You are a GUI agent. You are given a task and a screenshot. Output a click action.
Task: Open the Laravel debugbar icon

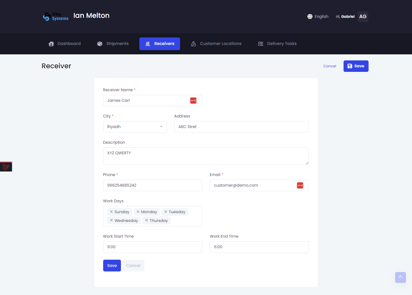pyautogui.click(x=6, y=167)
